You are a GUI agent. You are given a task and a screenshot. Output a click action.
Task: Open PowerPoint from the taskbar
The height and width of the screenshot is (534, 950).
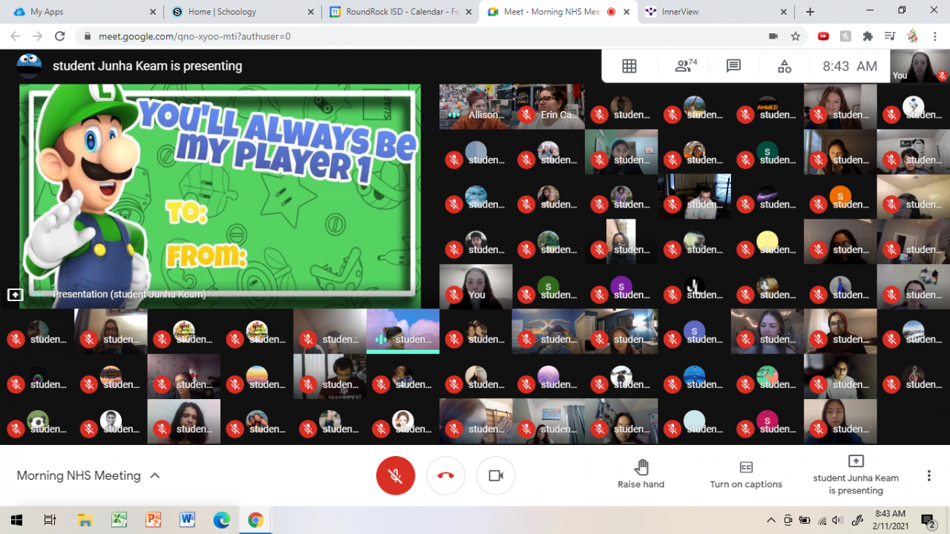pyautogui.click(x=154, y=520)
